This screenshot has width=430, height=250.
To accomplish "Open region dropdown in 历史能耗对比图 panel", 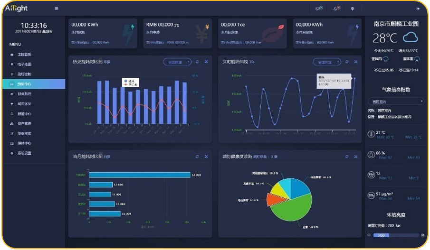I will click(x=177, y=62).
